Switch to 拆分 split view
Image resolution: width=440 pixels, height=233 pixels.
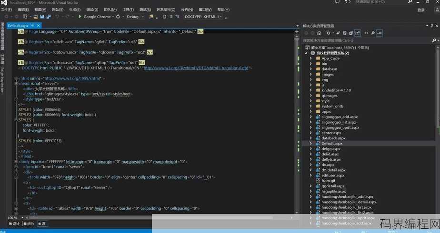point(29,223)
